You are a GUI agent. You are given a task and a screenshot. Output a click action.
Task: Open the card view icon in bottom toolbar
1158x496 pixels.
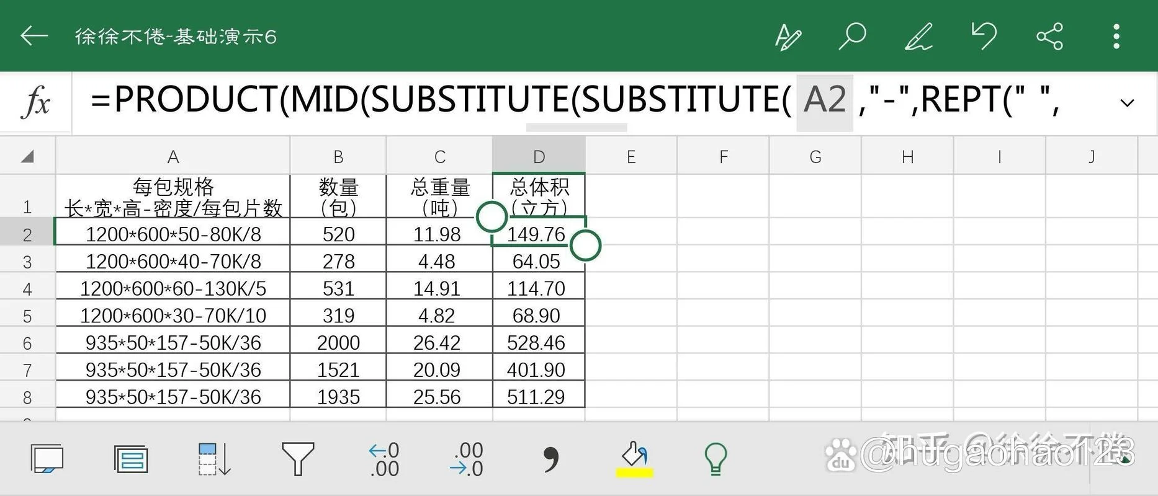[47, 459]
